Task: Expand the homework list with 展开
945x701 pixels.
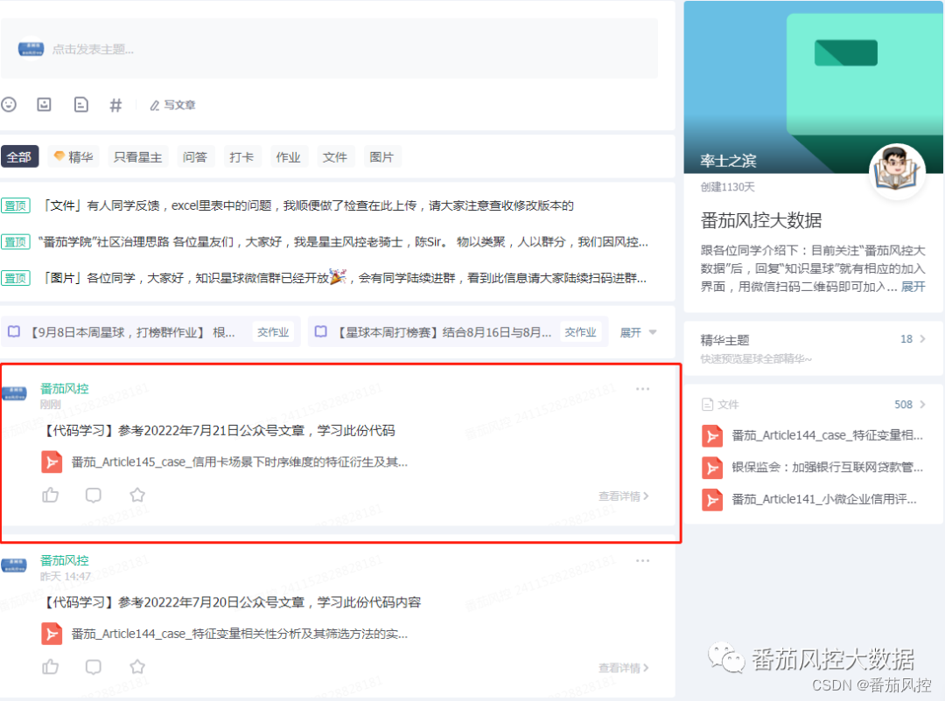Action: (x=638, y=332)
